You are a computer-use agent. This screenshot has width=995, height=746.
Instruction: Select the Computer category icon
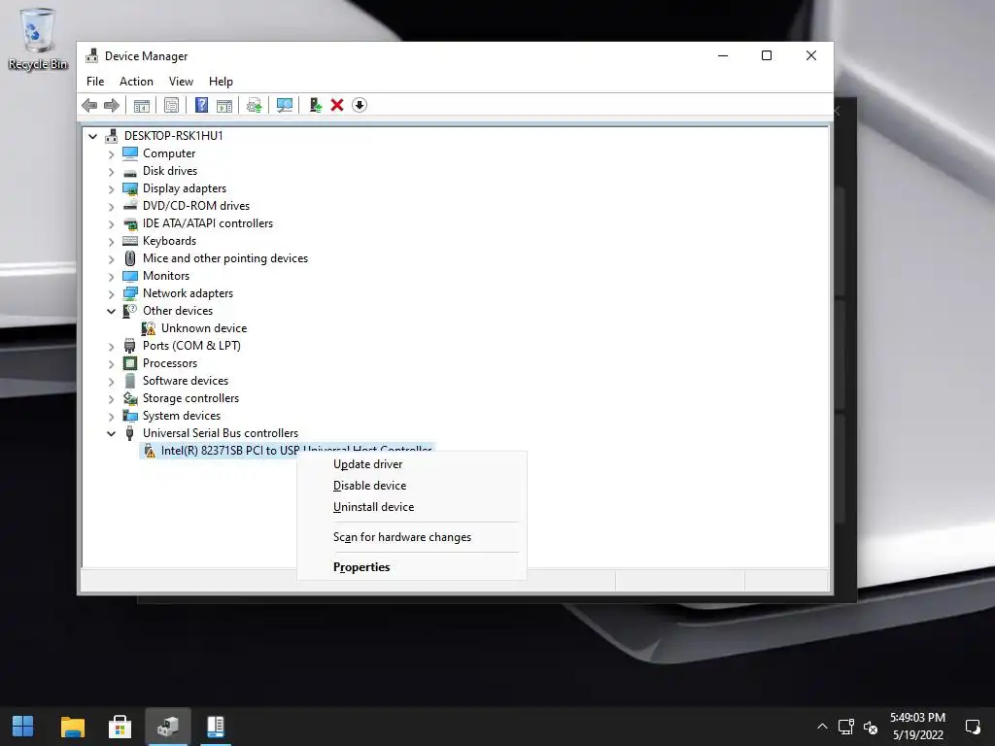coord(130,153)
